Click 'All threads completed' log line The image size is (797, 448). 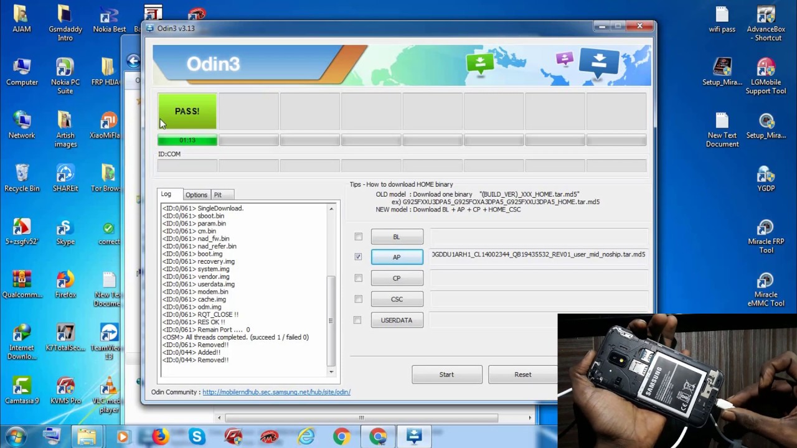pos(235,337)
